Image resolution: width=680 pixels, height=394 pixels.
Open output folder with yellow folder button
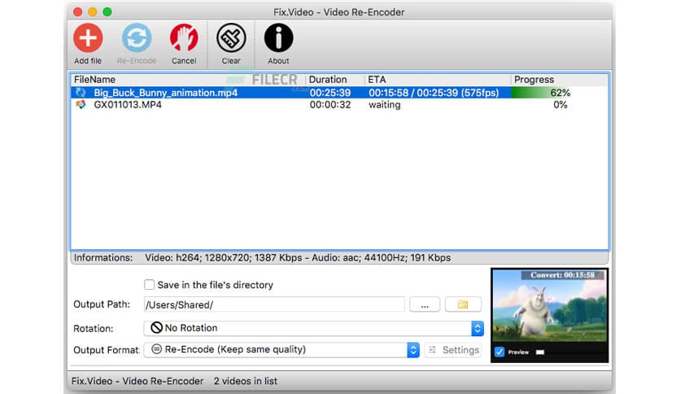click(x=463, y=304)
